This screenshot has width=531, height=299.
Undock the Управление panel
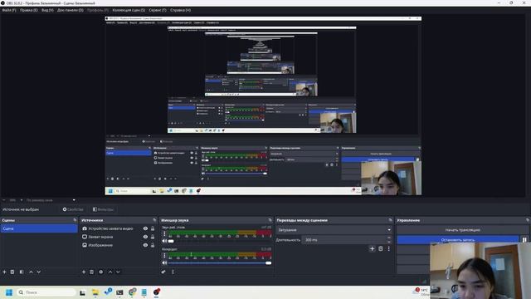[x=528, y=220]
